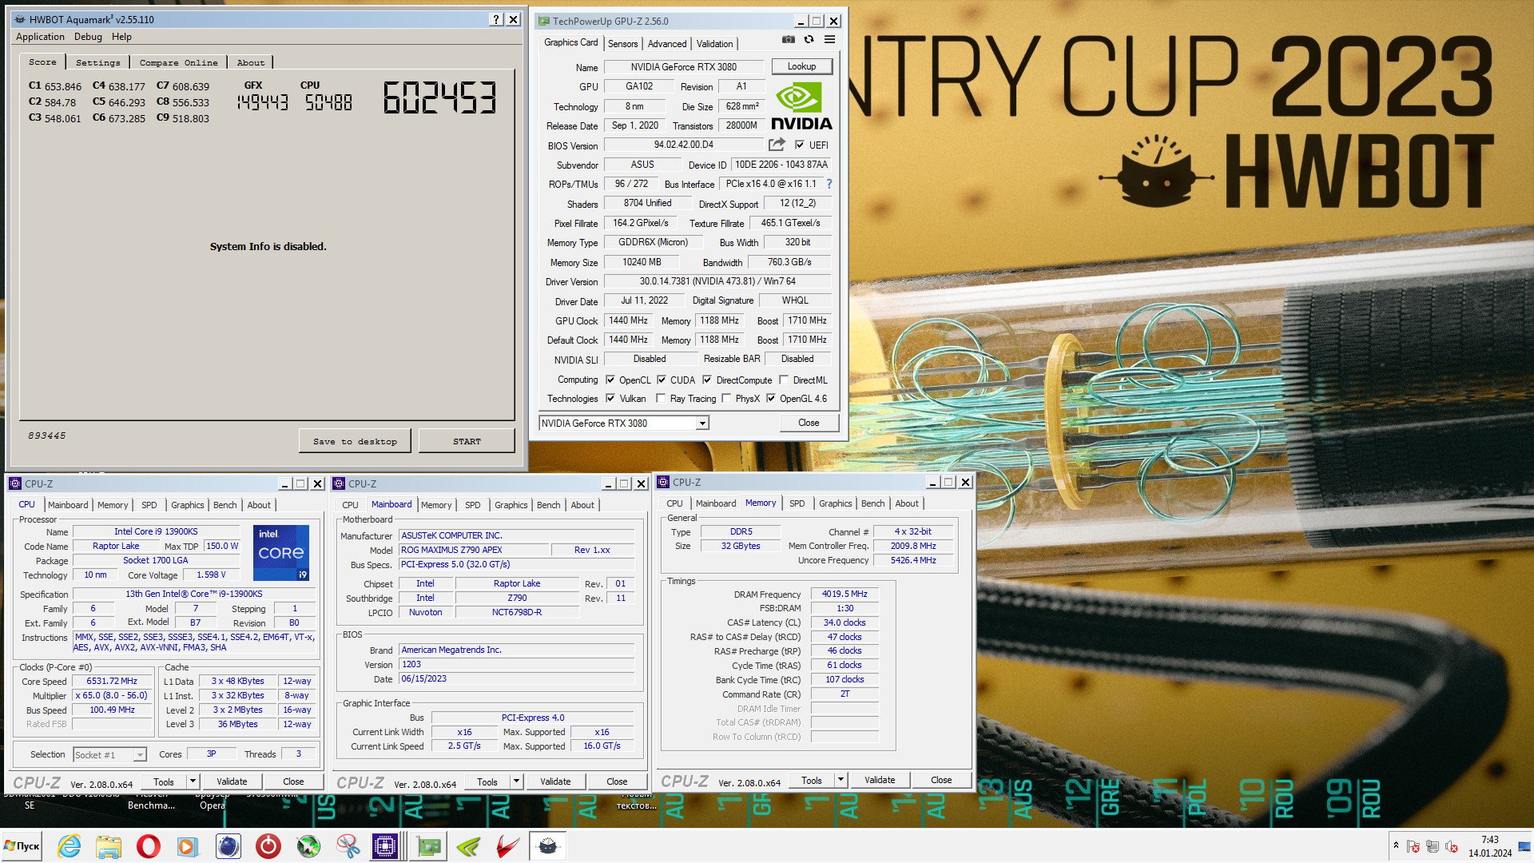The height and width of the screenshot is (863, 1534).
Task: Toggle the OpenGL 4.6 checkbox
Action: pyautogui.click(x=771, y=398)
